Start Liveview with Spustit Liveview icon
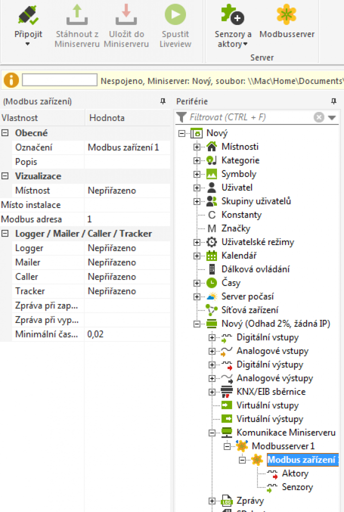The width and height of the screenshot is (344, 512). [x=175, y=14]
